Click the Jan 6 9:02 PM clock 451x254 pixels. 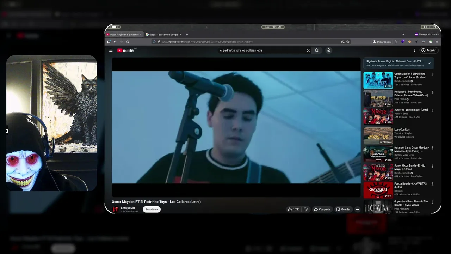[x=273, y=27]
